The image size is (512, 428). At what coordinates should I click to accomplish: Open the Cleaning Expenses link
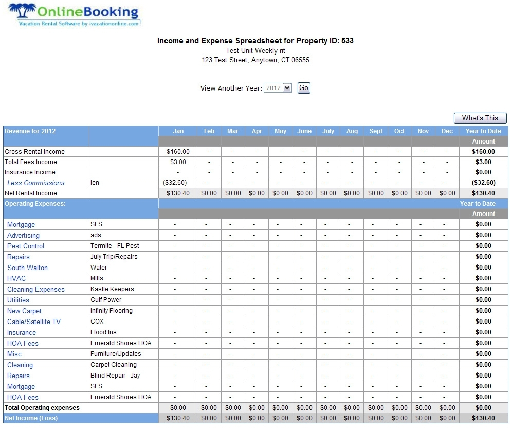(36, 289)
